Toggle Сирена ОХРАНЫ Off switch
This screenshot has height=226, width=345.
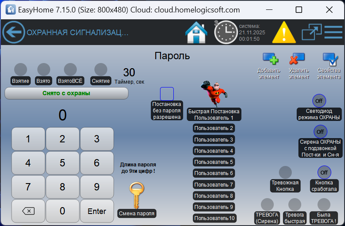click(320, 131)
